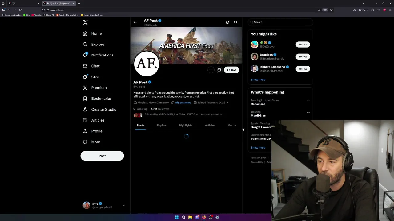This screenshot has width=394, height=221.
Task: Click the address bar URL
Action: click(x=57, y=10)
